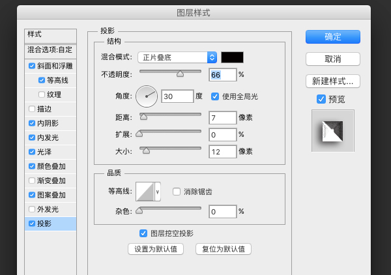391x275 pixels.
Task: Click the 距离 value input field
Action: tap(222, 117)
